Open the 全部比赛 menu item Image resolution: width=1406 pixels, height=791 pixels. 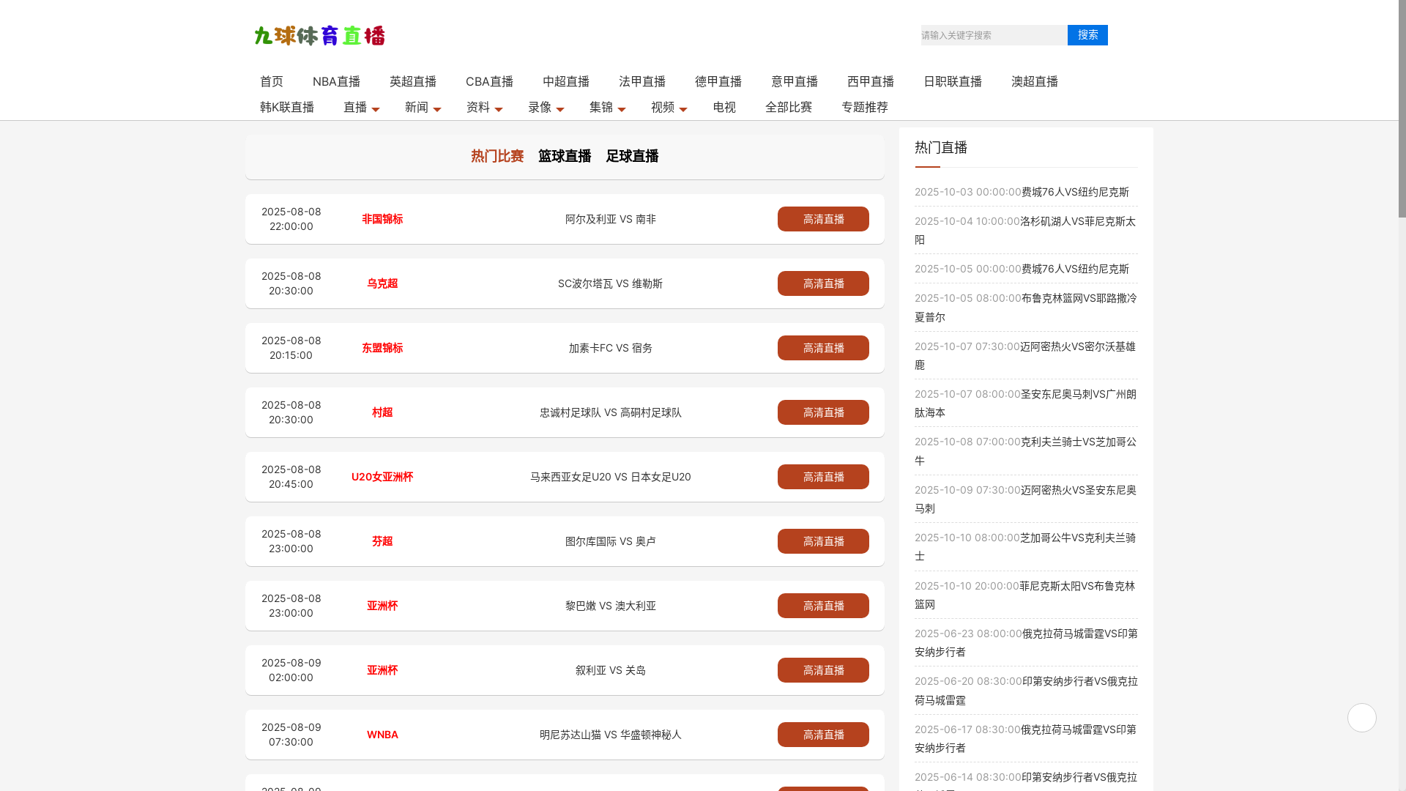pos(789,107)
